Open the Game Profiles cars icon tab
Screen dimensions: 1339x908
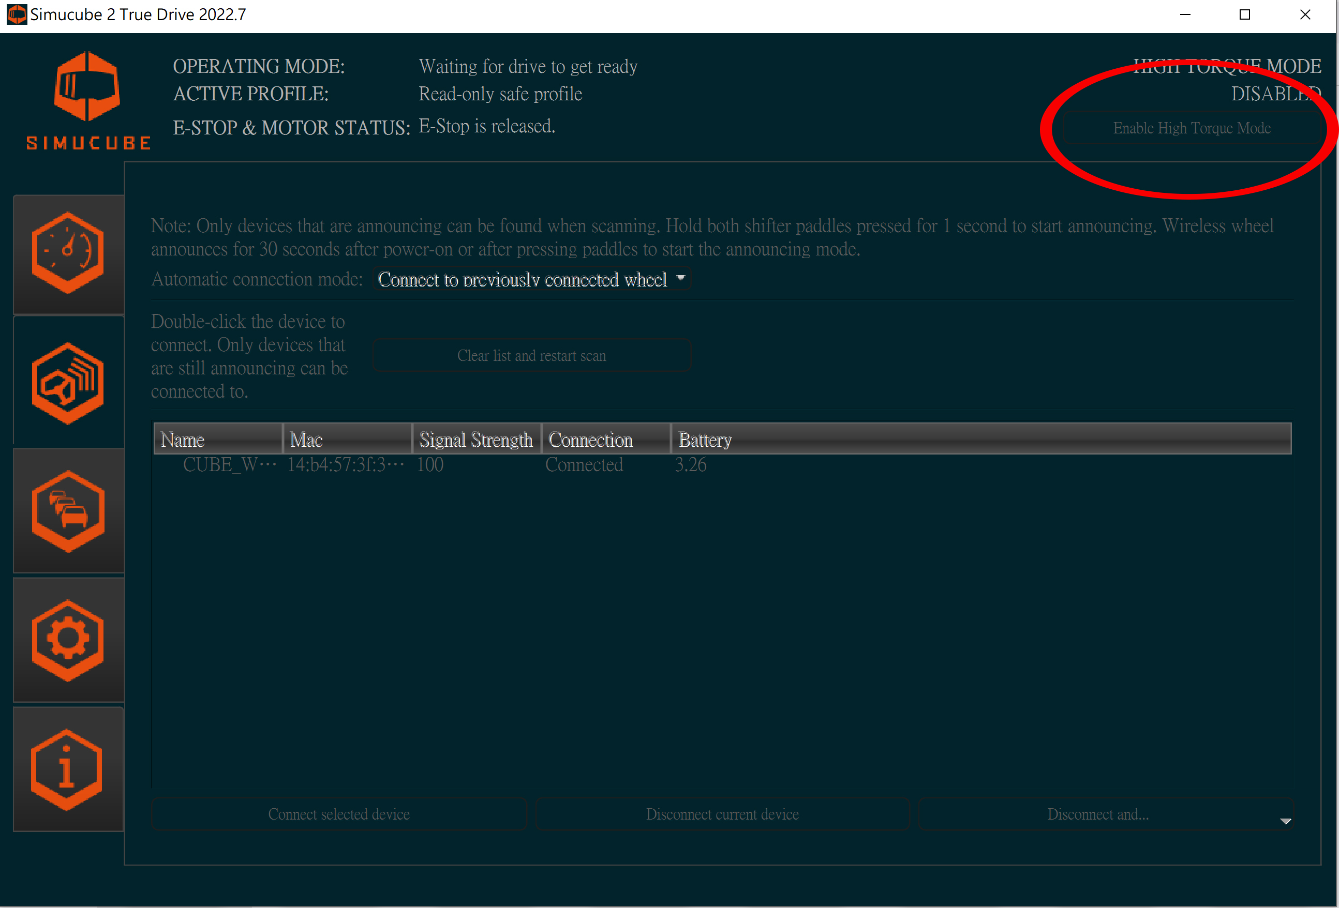[x=69, y=511]
